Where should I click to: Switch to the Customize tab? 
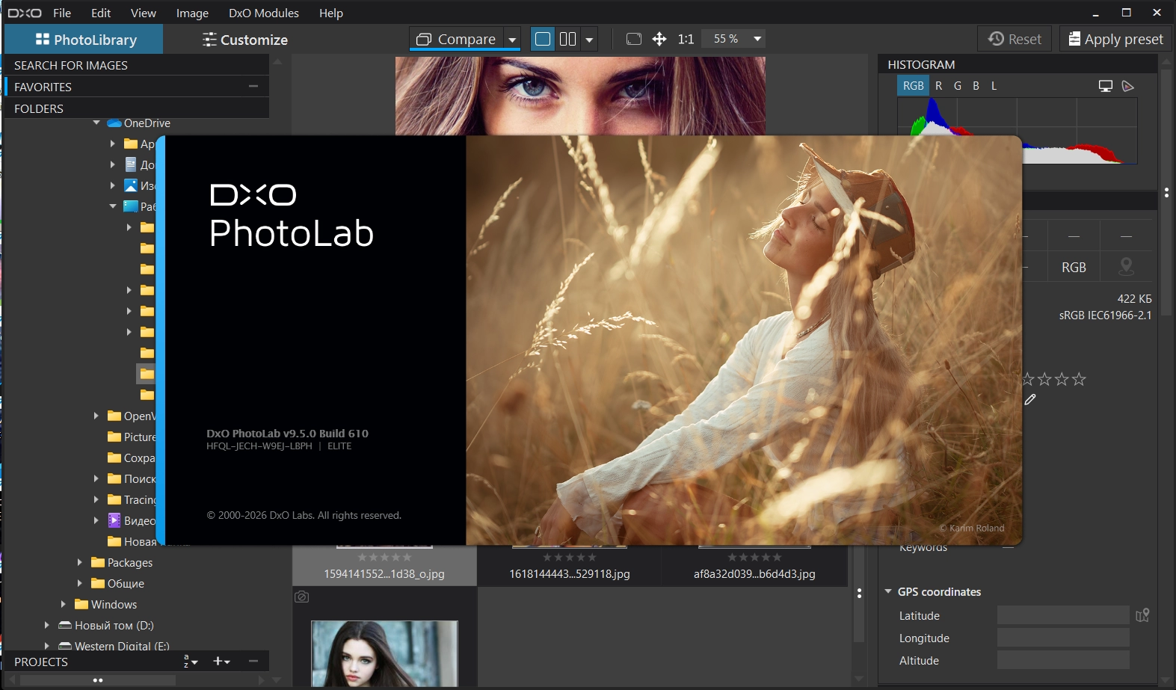pos(245,40)
